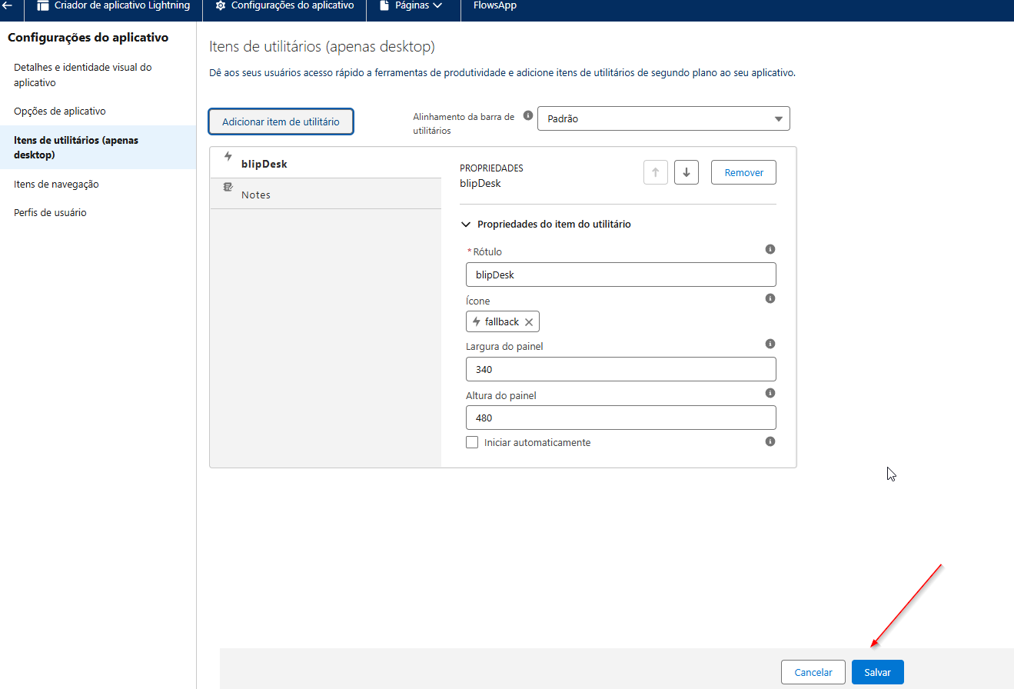The height and width of the screenshot is (689, 1014).
Task: Open the Alinhamento da barra Padrão dropdown
Action: click(x=663, y=119)
